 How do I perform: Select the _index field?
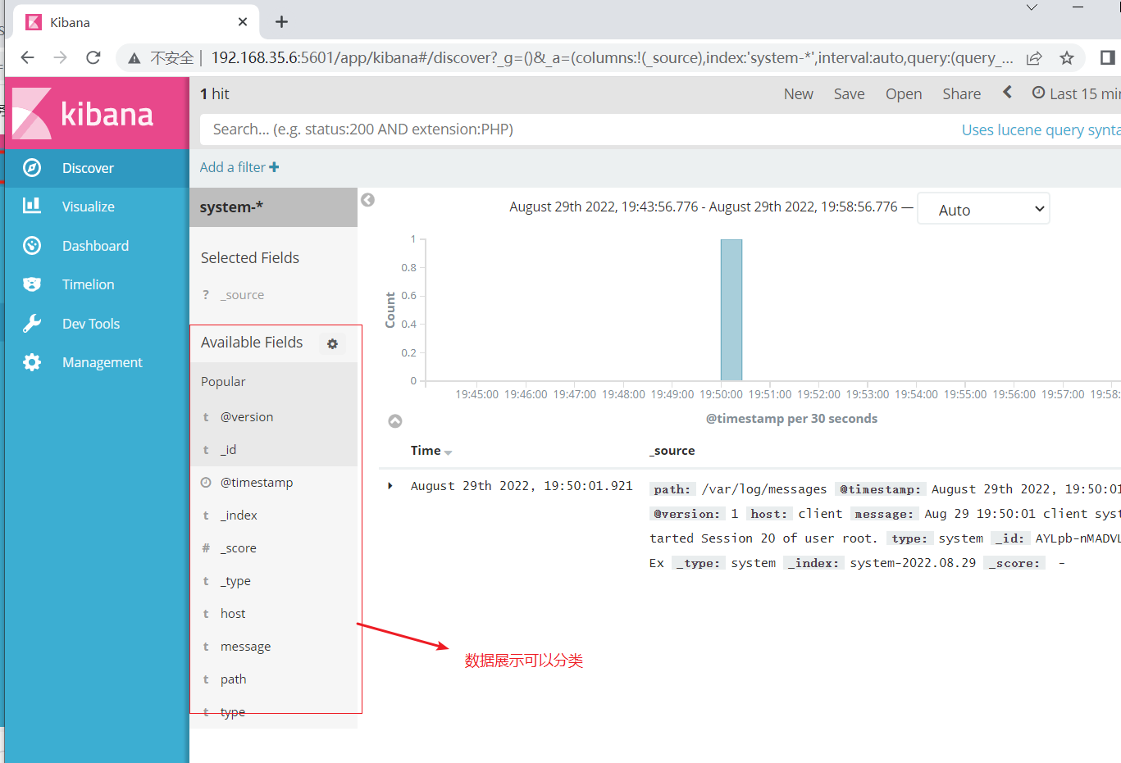[x=239, y=515]
